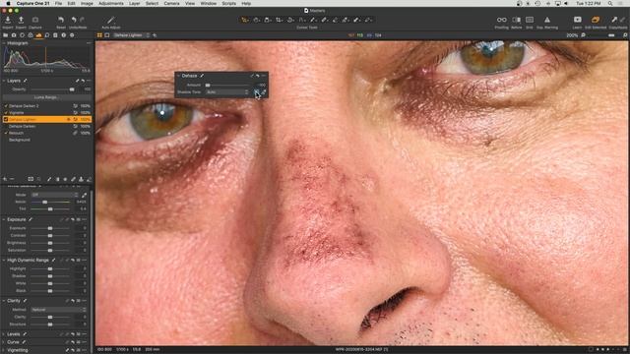Image resolution: width=630 pixels, height=354 pixels.
Task: Collapse the Layers panel
Action: pos(4,81)
